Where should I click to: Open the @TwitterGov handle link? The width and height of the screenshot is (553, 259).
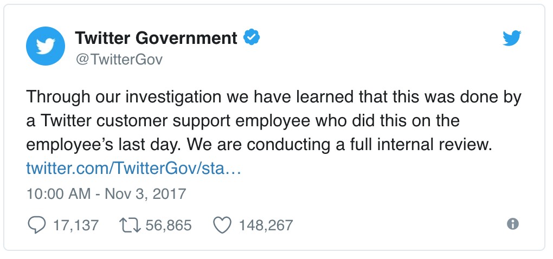coord(119,59)
